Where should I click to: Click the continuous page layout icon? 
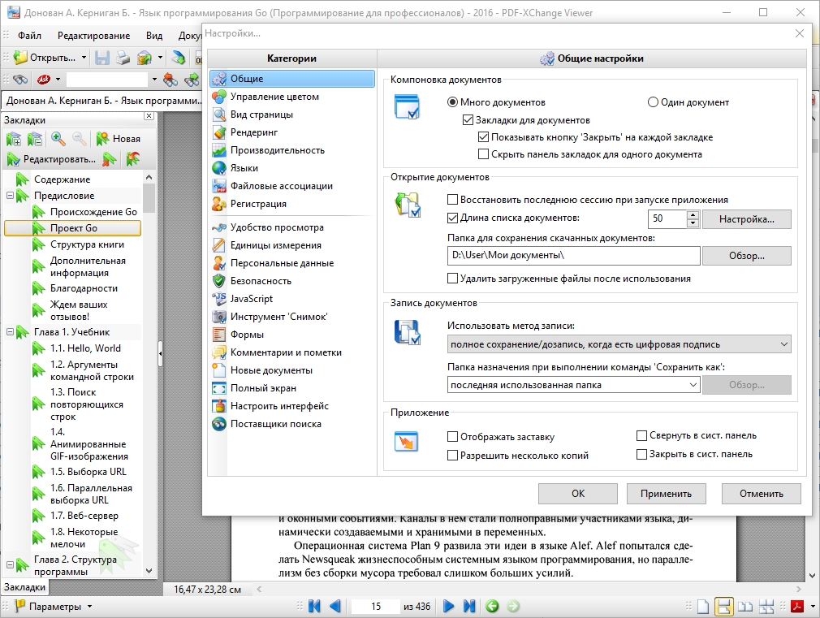pyautogui.click(x=724, y=607)
